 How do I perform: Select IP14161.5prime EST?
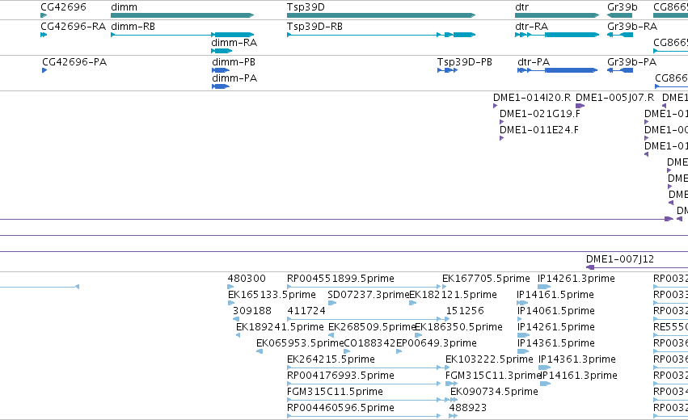[522, 303]
